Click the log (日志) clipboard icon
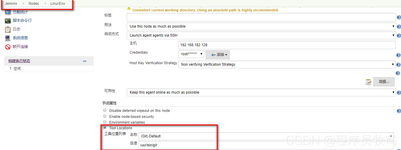 (x=8, y=29)
